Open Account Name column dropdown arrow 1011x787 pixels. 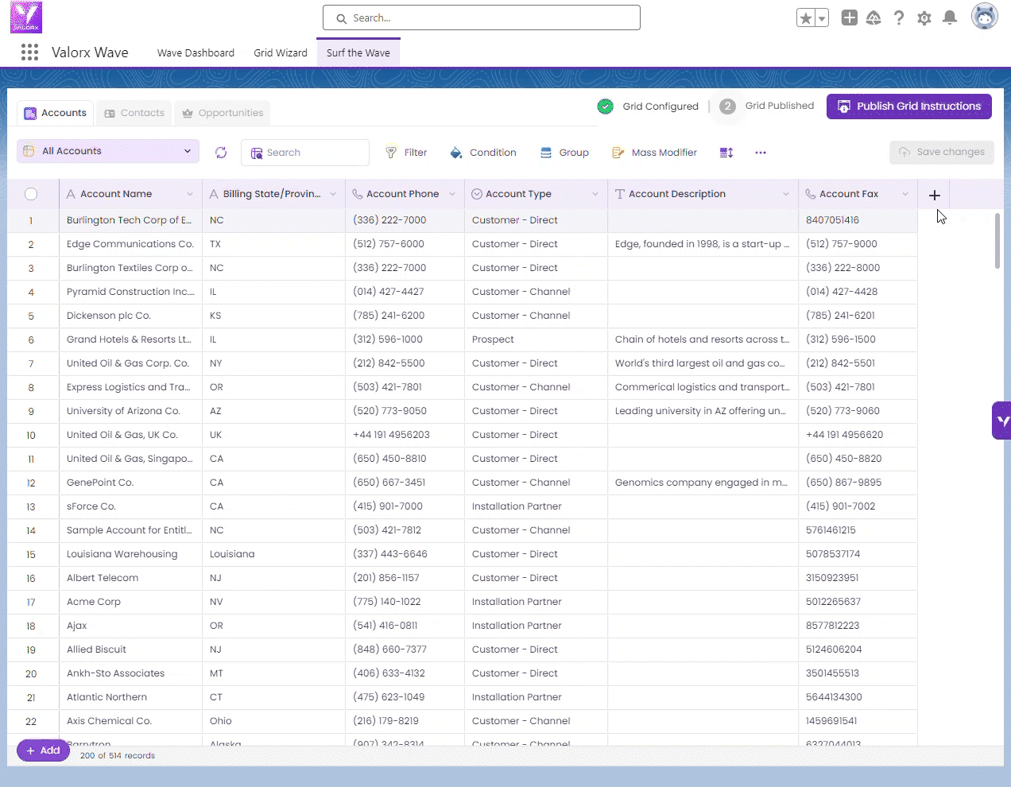point(190,194)
